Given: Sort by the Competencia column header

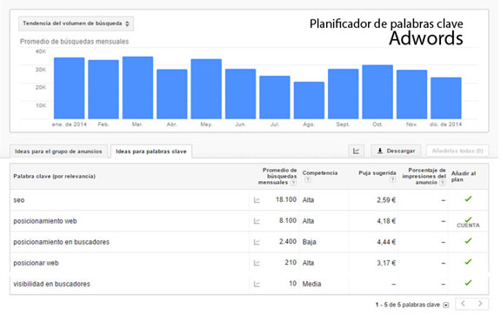Looking at the screenshot, I should click(320, 173).
